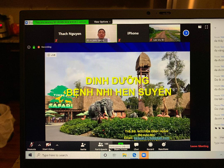Select BS HUAN-NHI KHOA video tile
The width and height of the screenshot is (224, 168).
[101, 33]
